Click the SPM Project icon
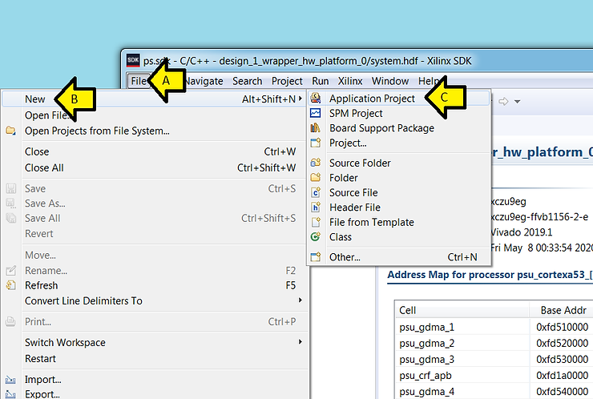 tap(315, 114)
